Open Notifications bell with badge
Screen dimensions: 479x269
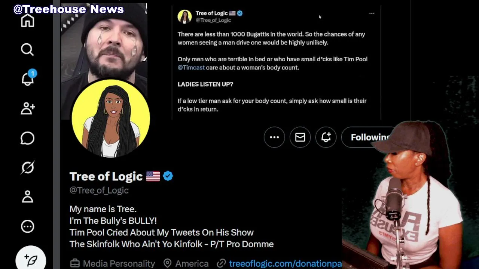tap(28, 78)
